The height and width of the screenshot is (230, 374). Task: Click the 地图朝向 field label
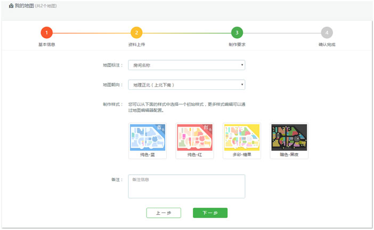point(113,84)
